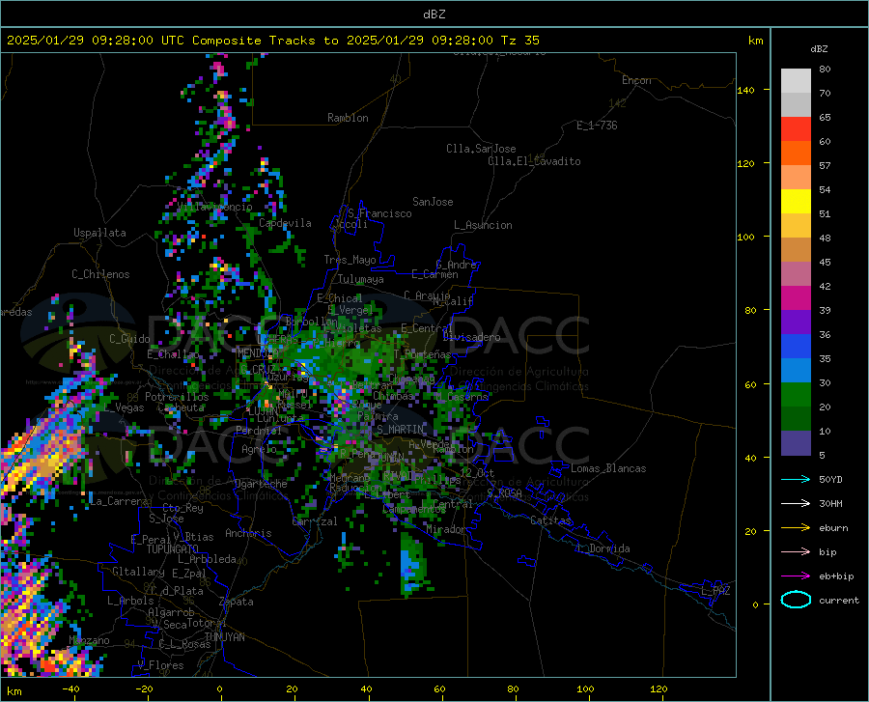The width and height of the screenshot is (869, 702).
Task: Click the 'Anchoris' map label
Action: coord(248,533)
